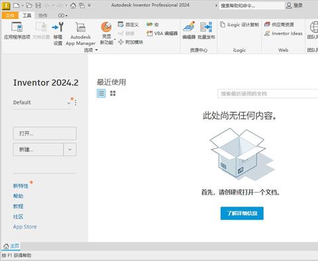The image size is (318, 261).
Task: Click the 最近使用 recent heading
Action: click(x=111, y=82)
